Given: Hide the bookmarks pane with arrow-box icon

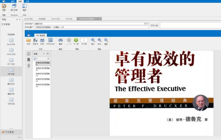Looking at the screenshot, I should coord(48,54).
